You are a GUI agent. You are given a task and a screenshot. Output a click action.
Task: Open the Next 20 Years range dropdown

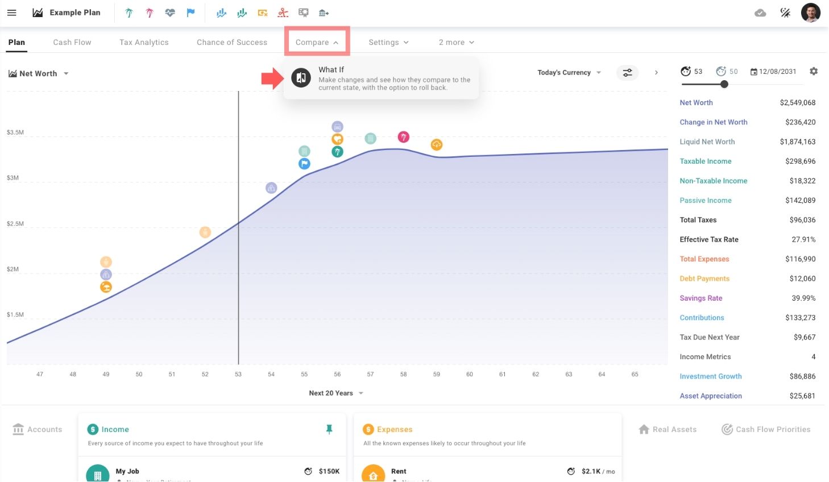(335, 393)
